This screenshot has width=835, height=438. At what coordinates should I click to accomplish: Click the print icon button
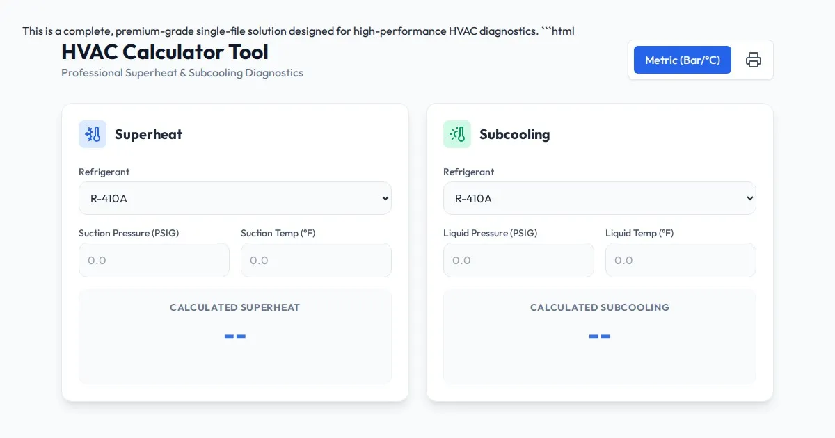[x=753, y=60]
